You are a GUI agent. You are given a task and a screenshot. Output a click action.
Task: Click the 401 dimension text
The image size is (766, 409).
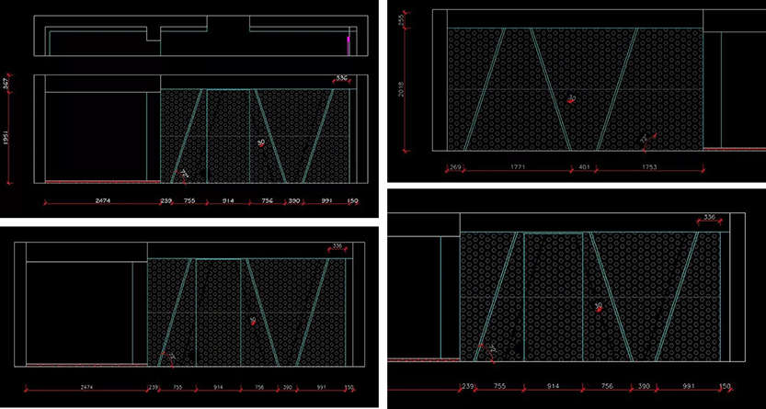(x=583, y=168)
